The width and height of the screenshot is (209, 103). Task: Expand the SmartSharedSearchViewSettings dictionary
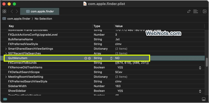tap(6, 49)
